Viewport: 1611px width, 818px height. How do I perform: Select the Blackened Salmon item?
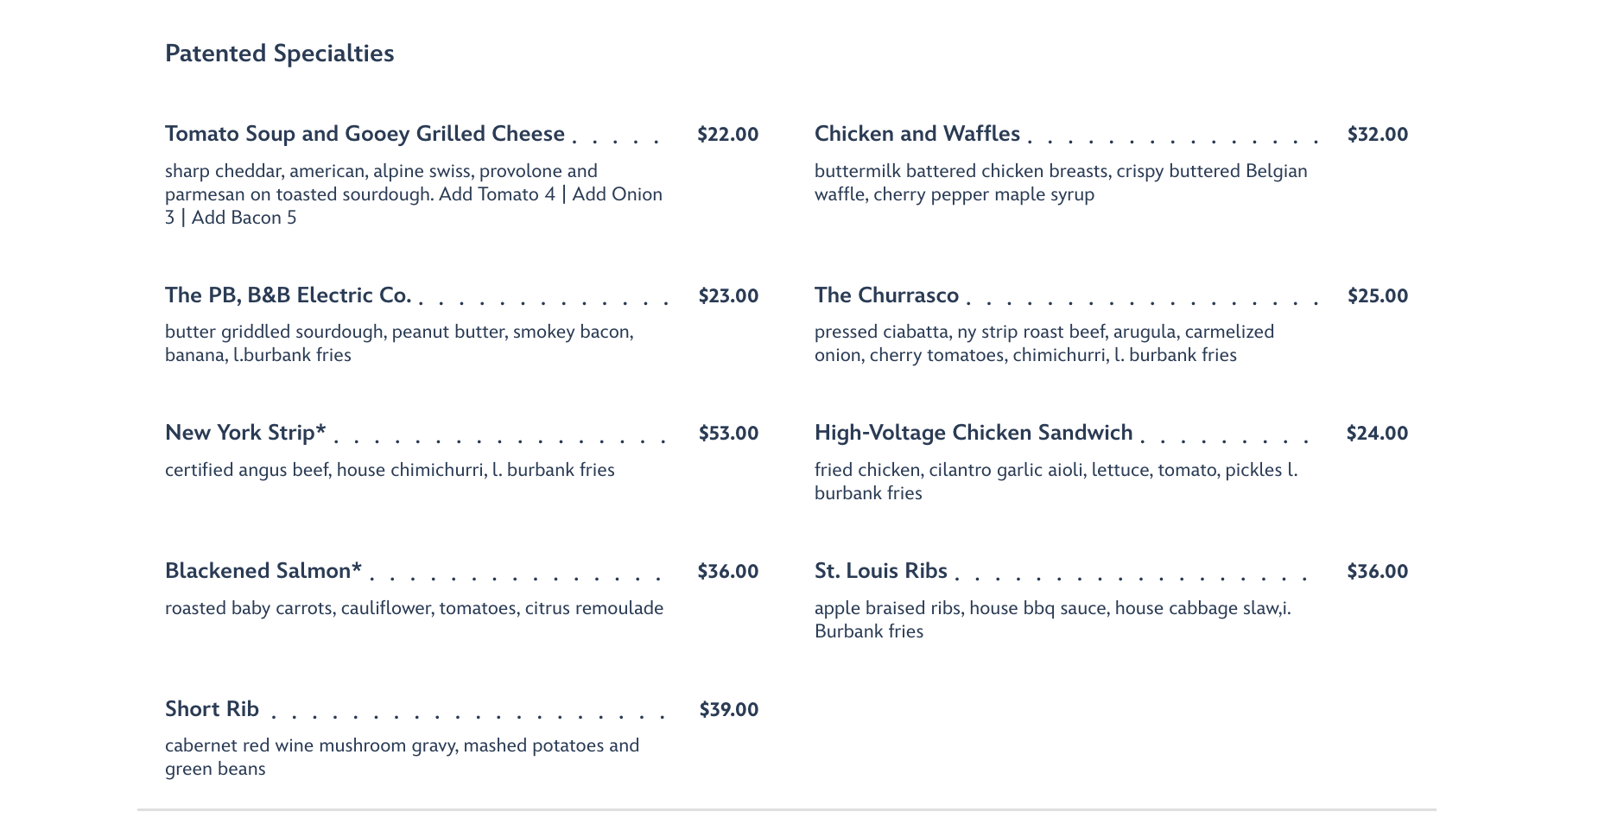(263, 571)
